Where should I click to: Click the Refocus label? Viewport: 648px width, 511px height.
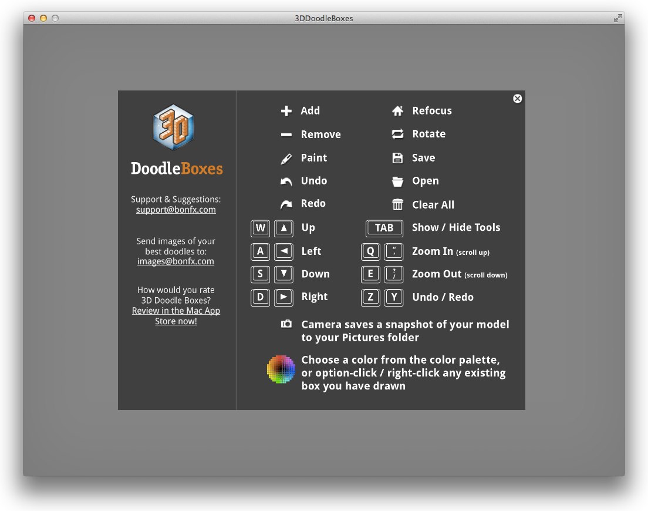click(432, 111)
